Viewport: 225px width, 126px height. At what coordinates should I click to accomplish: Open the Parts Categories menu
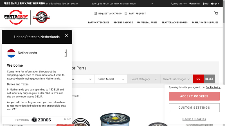pyautogui.click(x=98, y=22)
